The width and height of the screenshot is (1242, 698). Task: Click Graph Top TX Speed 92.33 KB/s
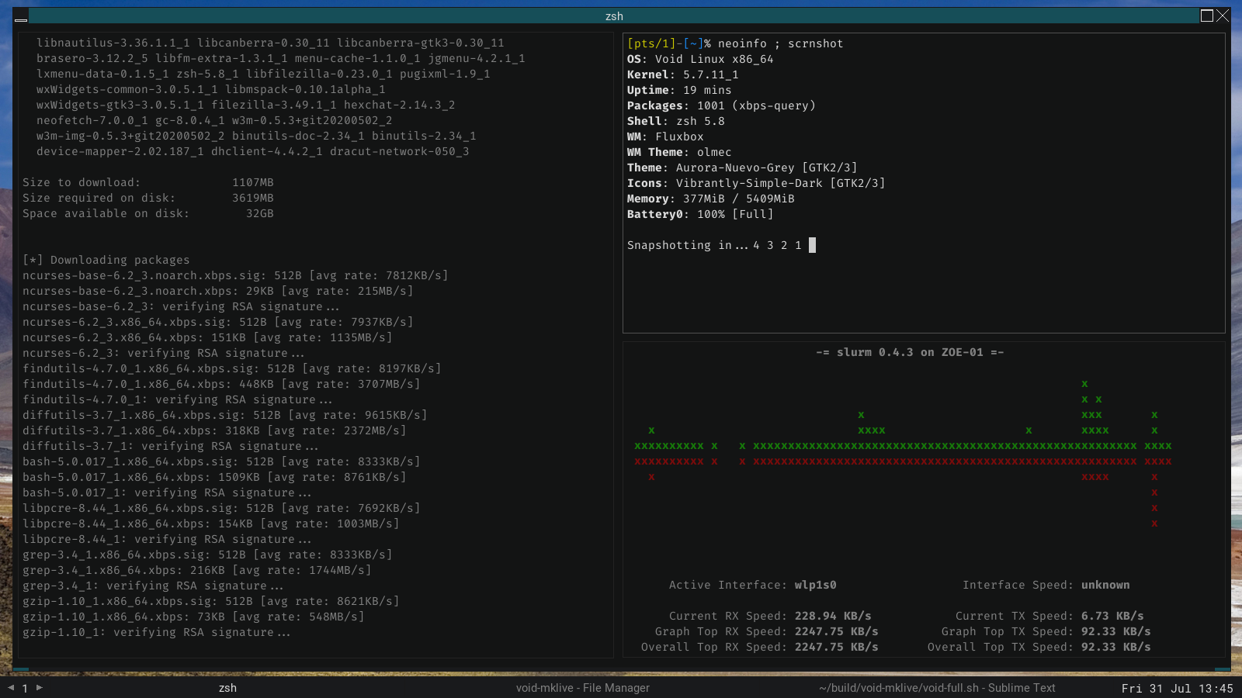pyautogui.click(x=1116, y=631)
